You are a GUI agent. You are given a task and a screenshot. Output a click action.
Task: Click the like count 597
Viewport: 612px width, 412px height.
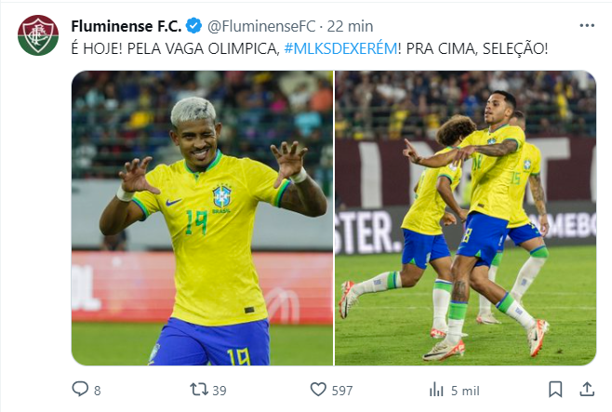(x=342, y=391)
